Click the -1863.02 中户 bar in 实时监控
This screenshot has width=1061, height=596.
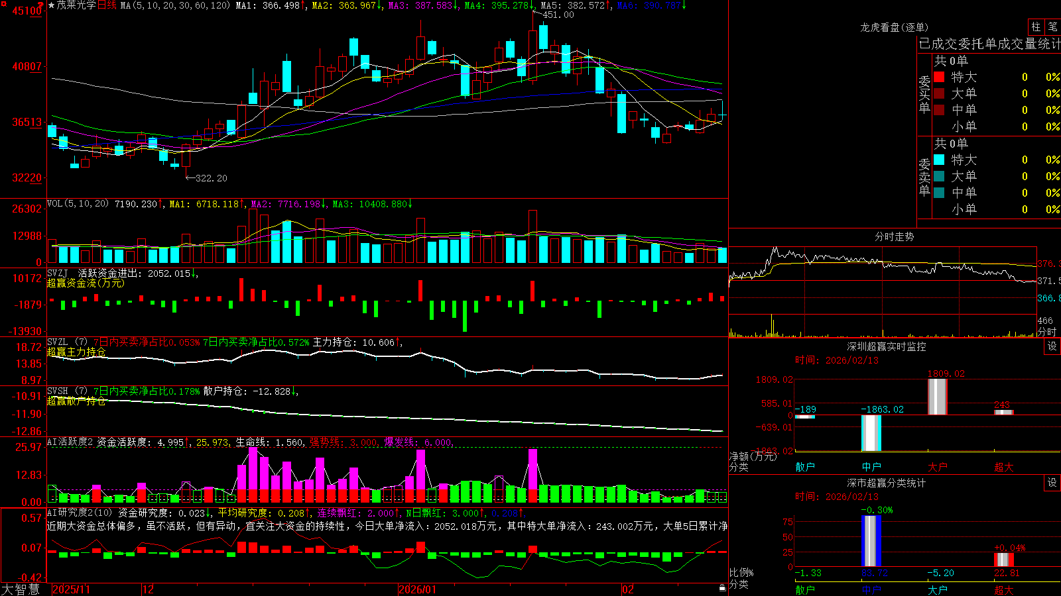(871, 433)
